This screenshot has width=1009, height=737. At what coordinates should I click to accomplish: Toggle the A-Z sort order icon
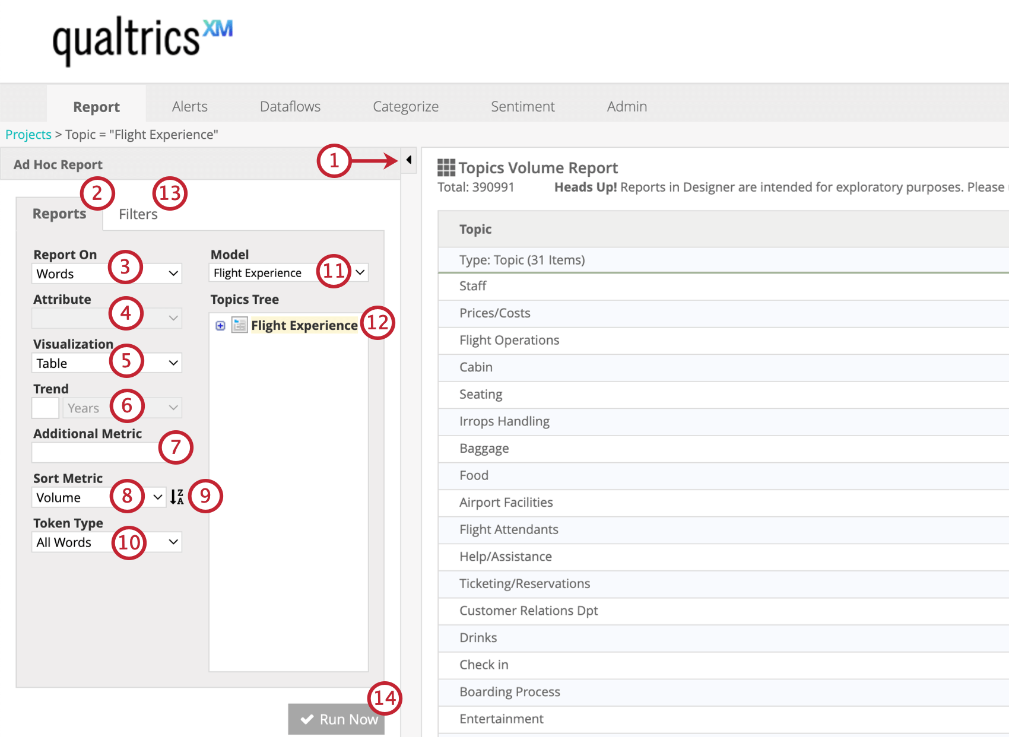[x=177, y=497]
